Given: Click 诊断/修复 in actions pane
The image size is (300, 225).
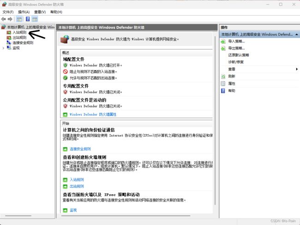Looking at the screenshot, I should (236, 62).
